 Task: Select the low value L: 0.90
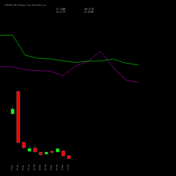click(x=89, y=12)
